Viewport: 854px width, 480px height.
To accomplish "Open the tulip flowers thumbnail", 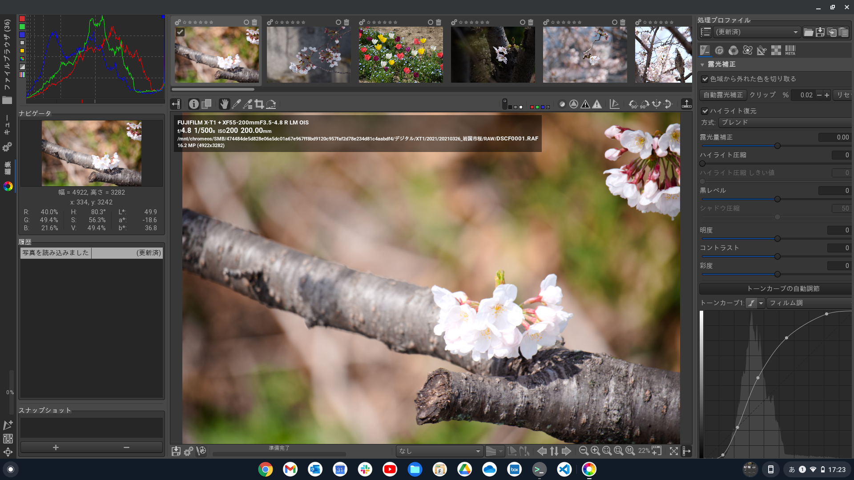I will 401,55.
